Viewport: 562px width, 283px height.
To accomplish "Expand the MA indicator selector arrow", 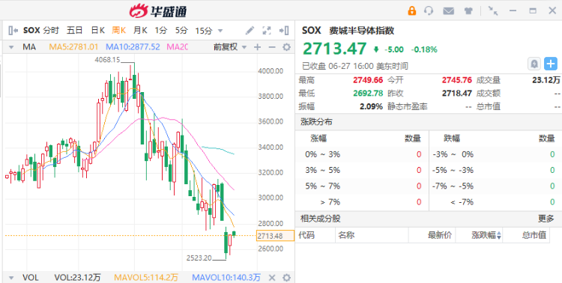I will coord(11,47).
